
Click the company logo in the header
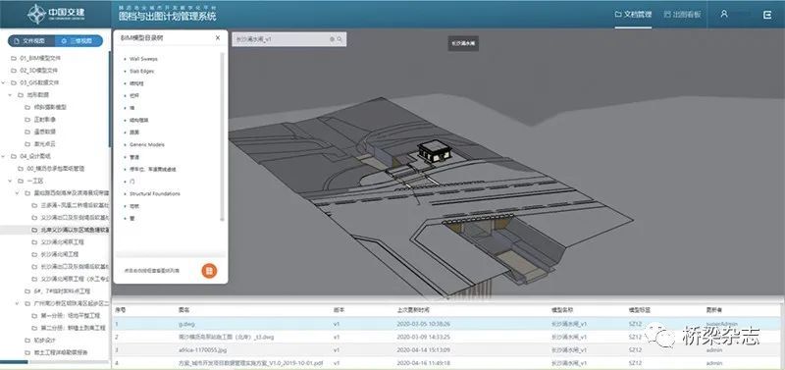pyautogui.click(x=56, y=14)
